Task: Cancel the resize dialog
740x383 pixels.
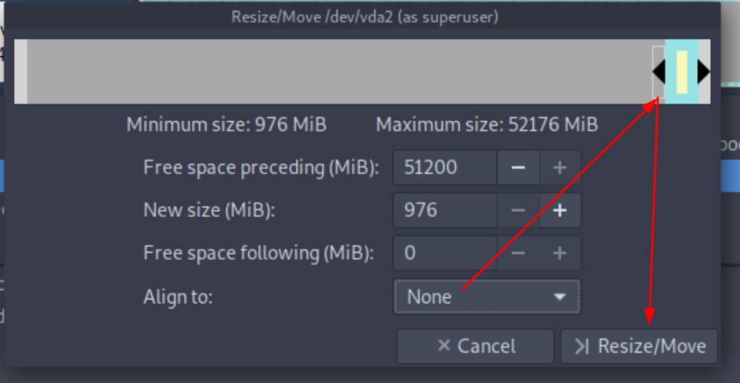Action: [475, 346]
